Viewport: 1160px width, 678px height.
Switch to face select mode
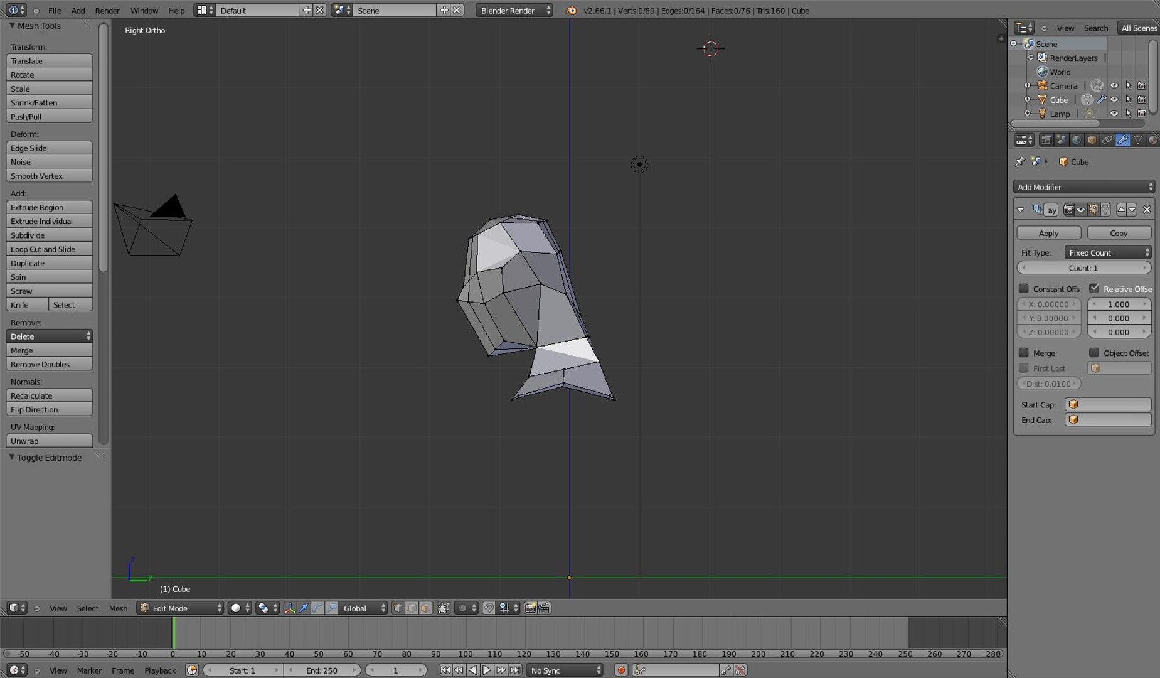coord(426,608)
